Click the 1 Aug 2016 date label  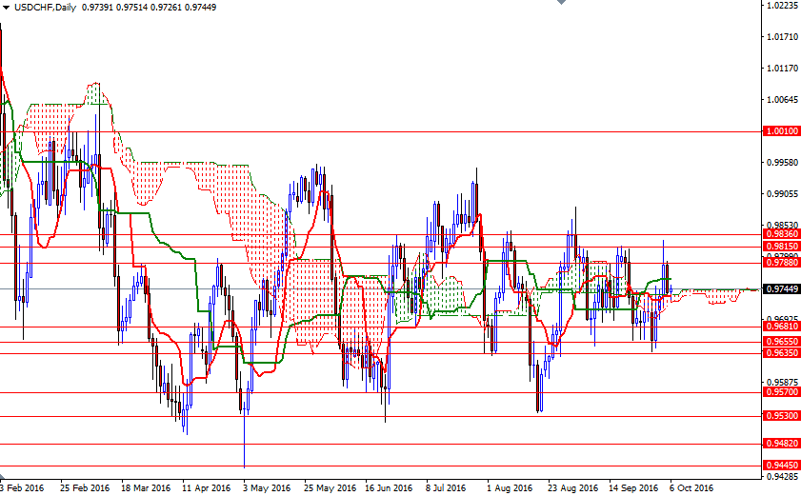click(510, 487)
